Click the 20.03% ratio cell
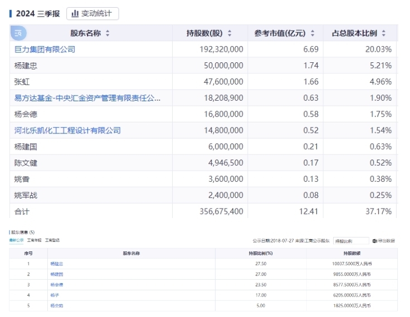The image size is (410, 317). (x=378, y=49)
